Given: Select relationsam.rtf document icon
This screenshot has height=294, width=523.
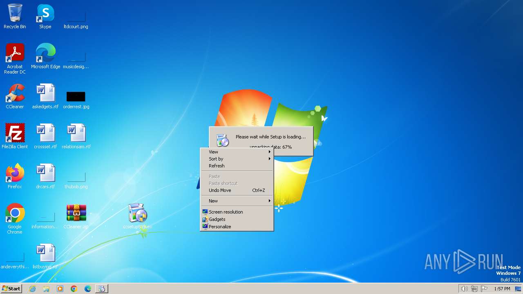Looking at the screenshot, I should [x=76, y=136].
